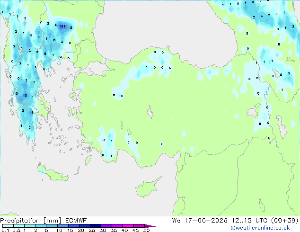Click the 'We' weekday abbreviation

[x=176, y=221]
